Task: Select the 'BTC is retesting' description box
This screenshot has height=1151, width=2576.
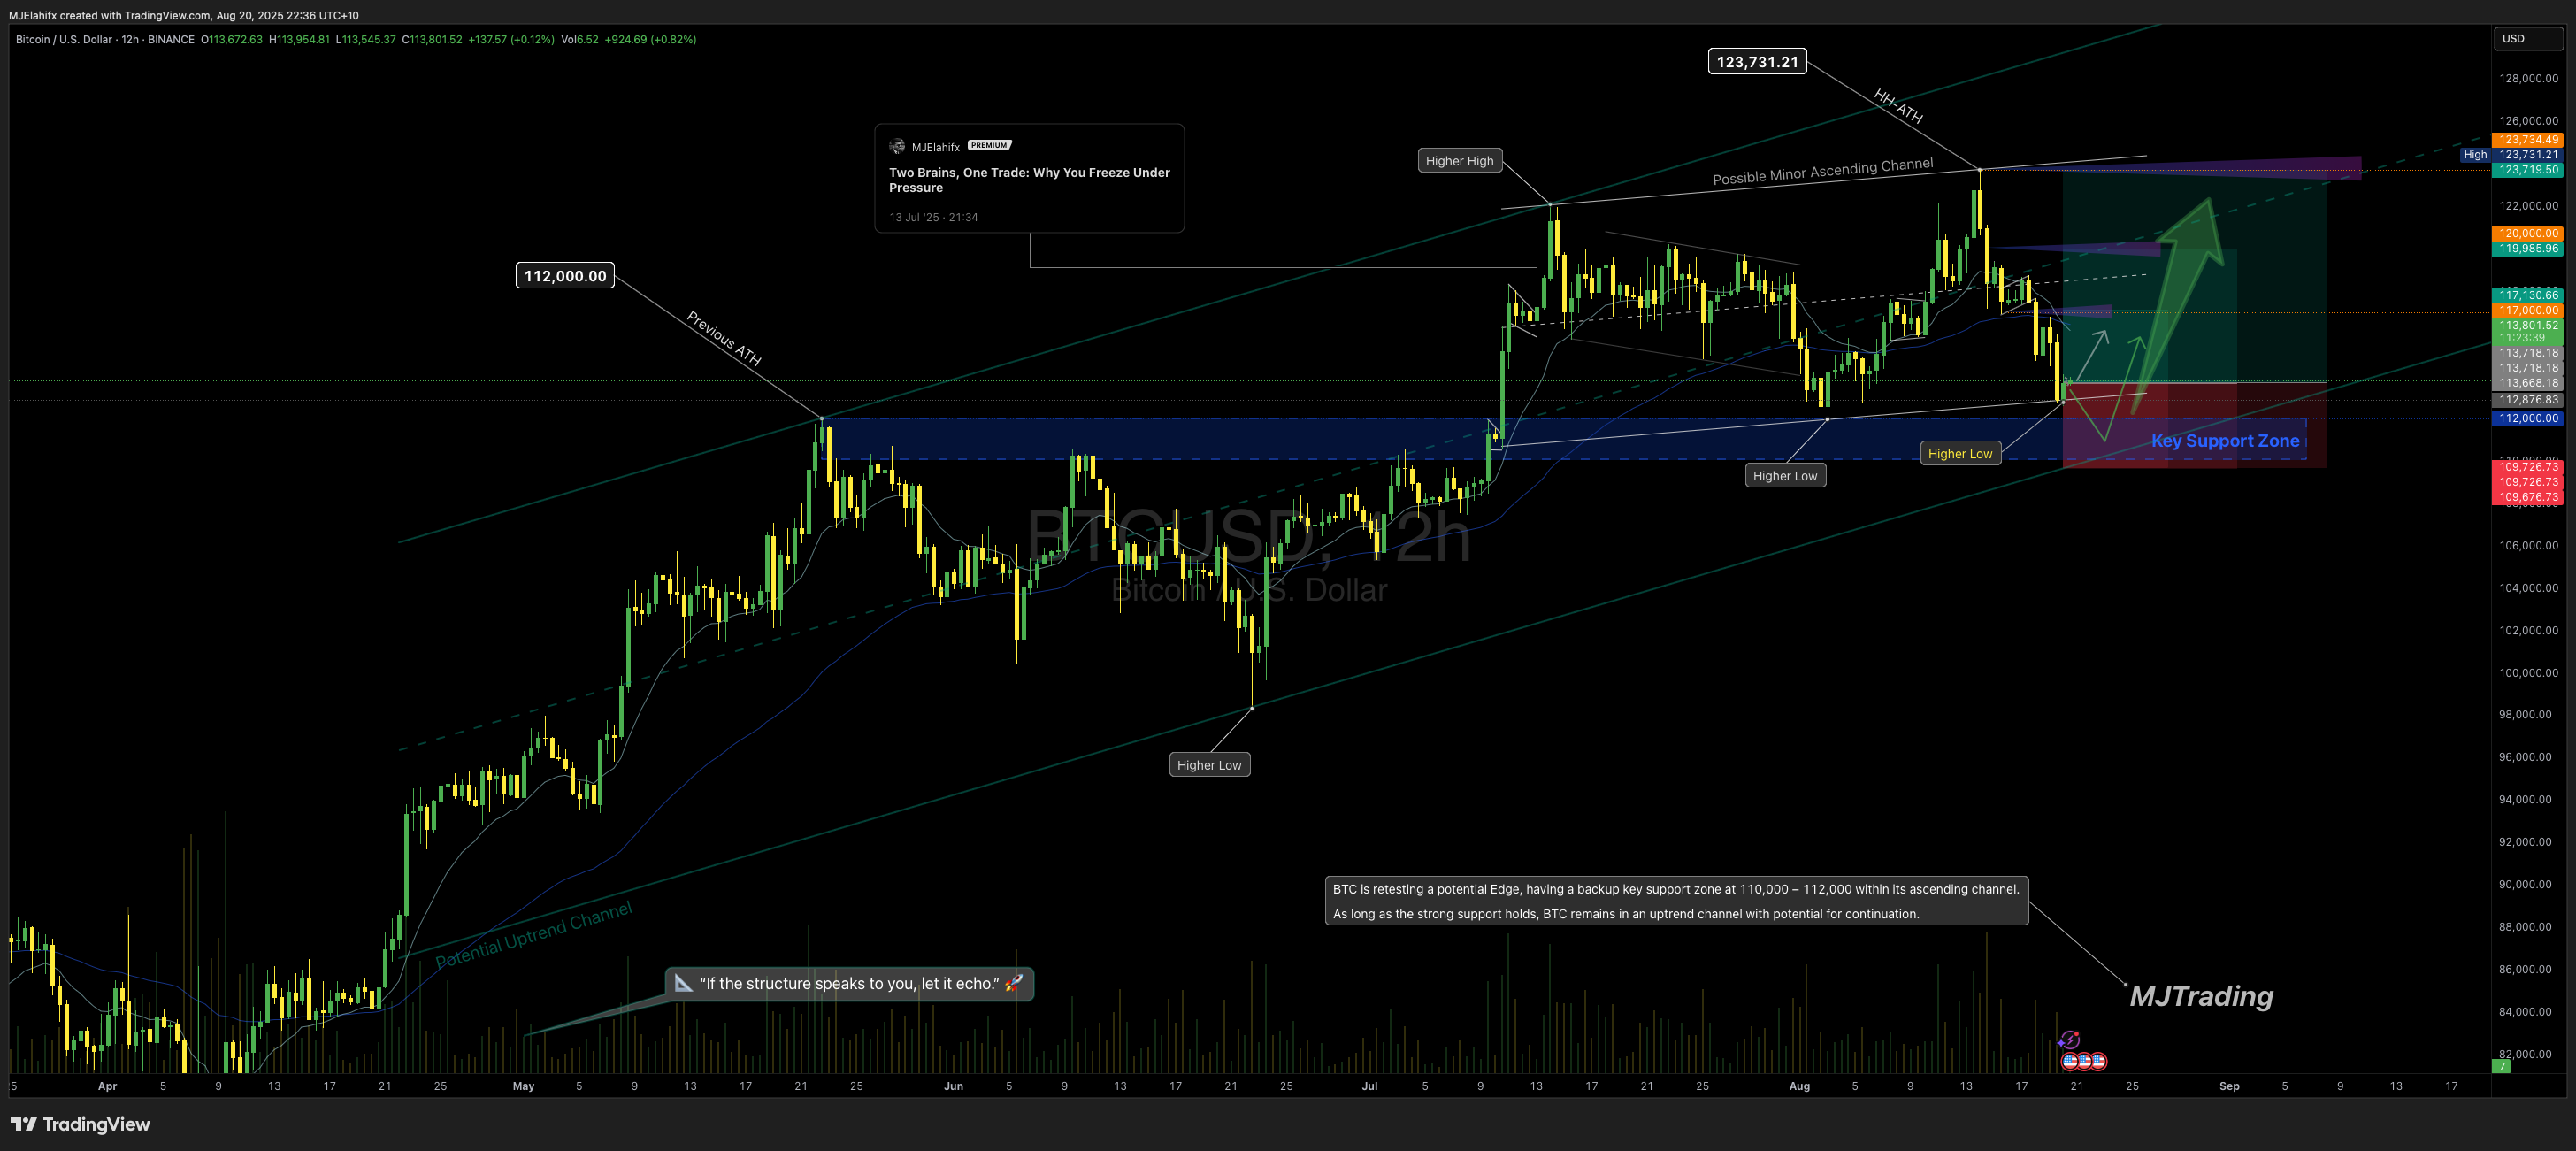Action: pos(1676,901)
